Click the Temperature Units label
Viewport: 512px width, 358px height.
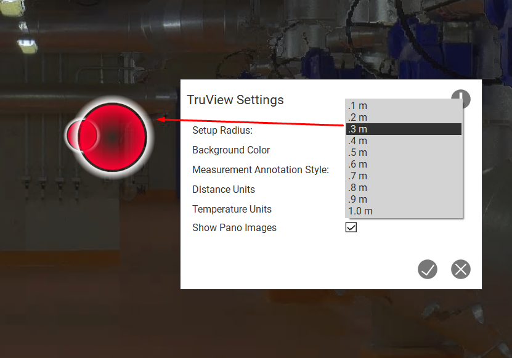232,209
